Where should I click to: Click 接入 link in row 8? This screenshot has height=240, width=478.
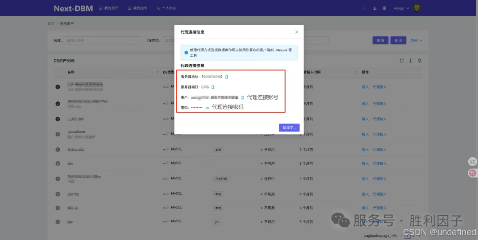coord(365,194)
